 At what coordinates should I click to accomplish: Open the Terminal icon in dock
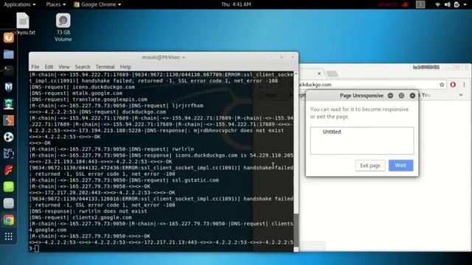8,71
